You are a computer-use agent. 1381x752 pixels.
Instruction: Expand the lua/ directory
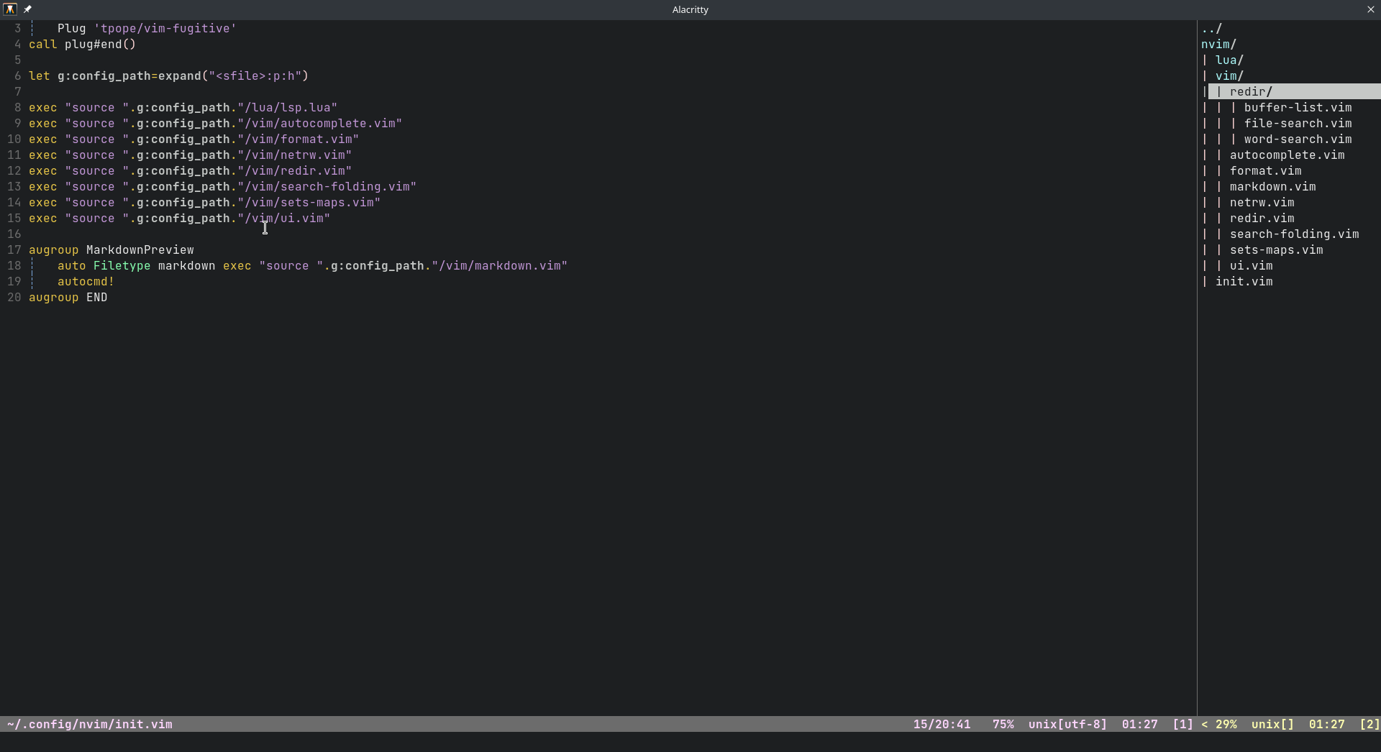coord(1229,60)
